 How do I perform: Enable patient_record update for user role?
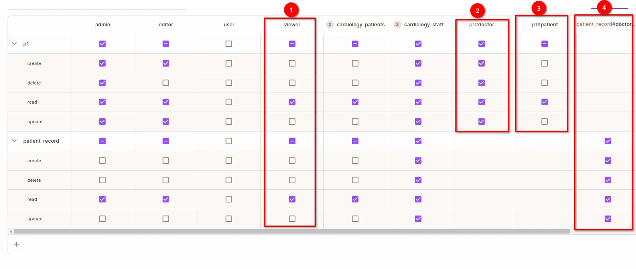[229, 219]
